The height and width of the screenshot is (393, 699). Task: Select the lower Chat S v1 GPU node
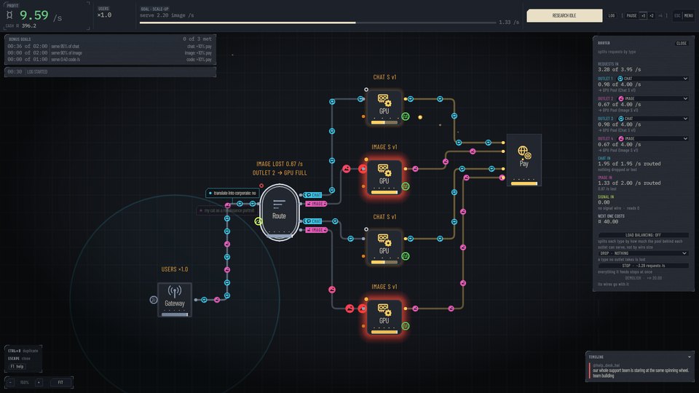[384, 247]
